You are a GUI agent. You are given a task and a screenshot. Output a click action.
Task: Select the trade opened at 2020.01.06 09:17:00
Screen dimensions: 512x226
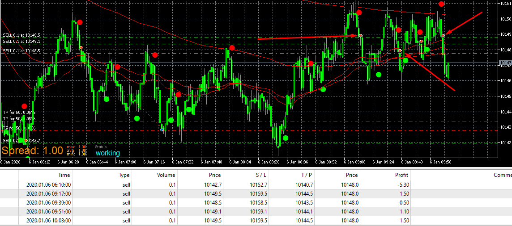coord(256,194)
